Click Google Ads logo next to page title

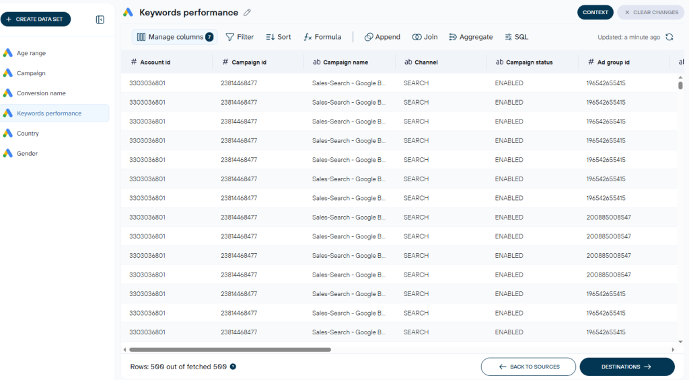[128, 12]
